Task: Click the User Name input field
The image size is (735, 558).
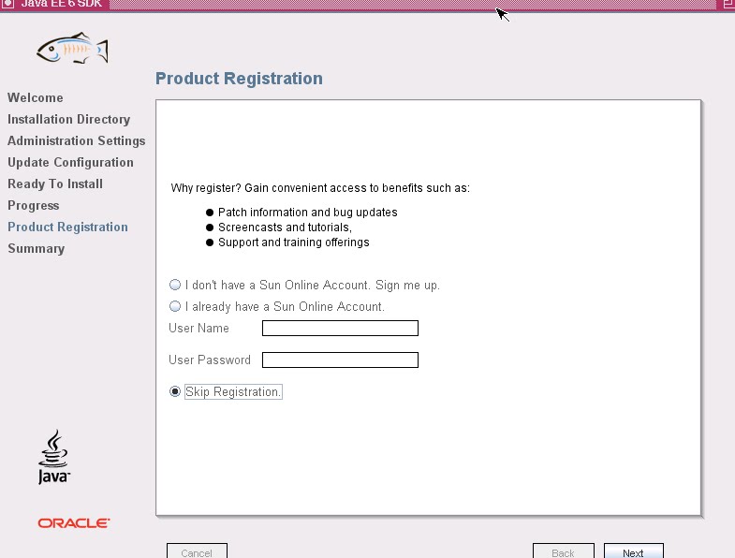Action: tap(340, 329)
